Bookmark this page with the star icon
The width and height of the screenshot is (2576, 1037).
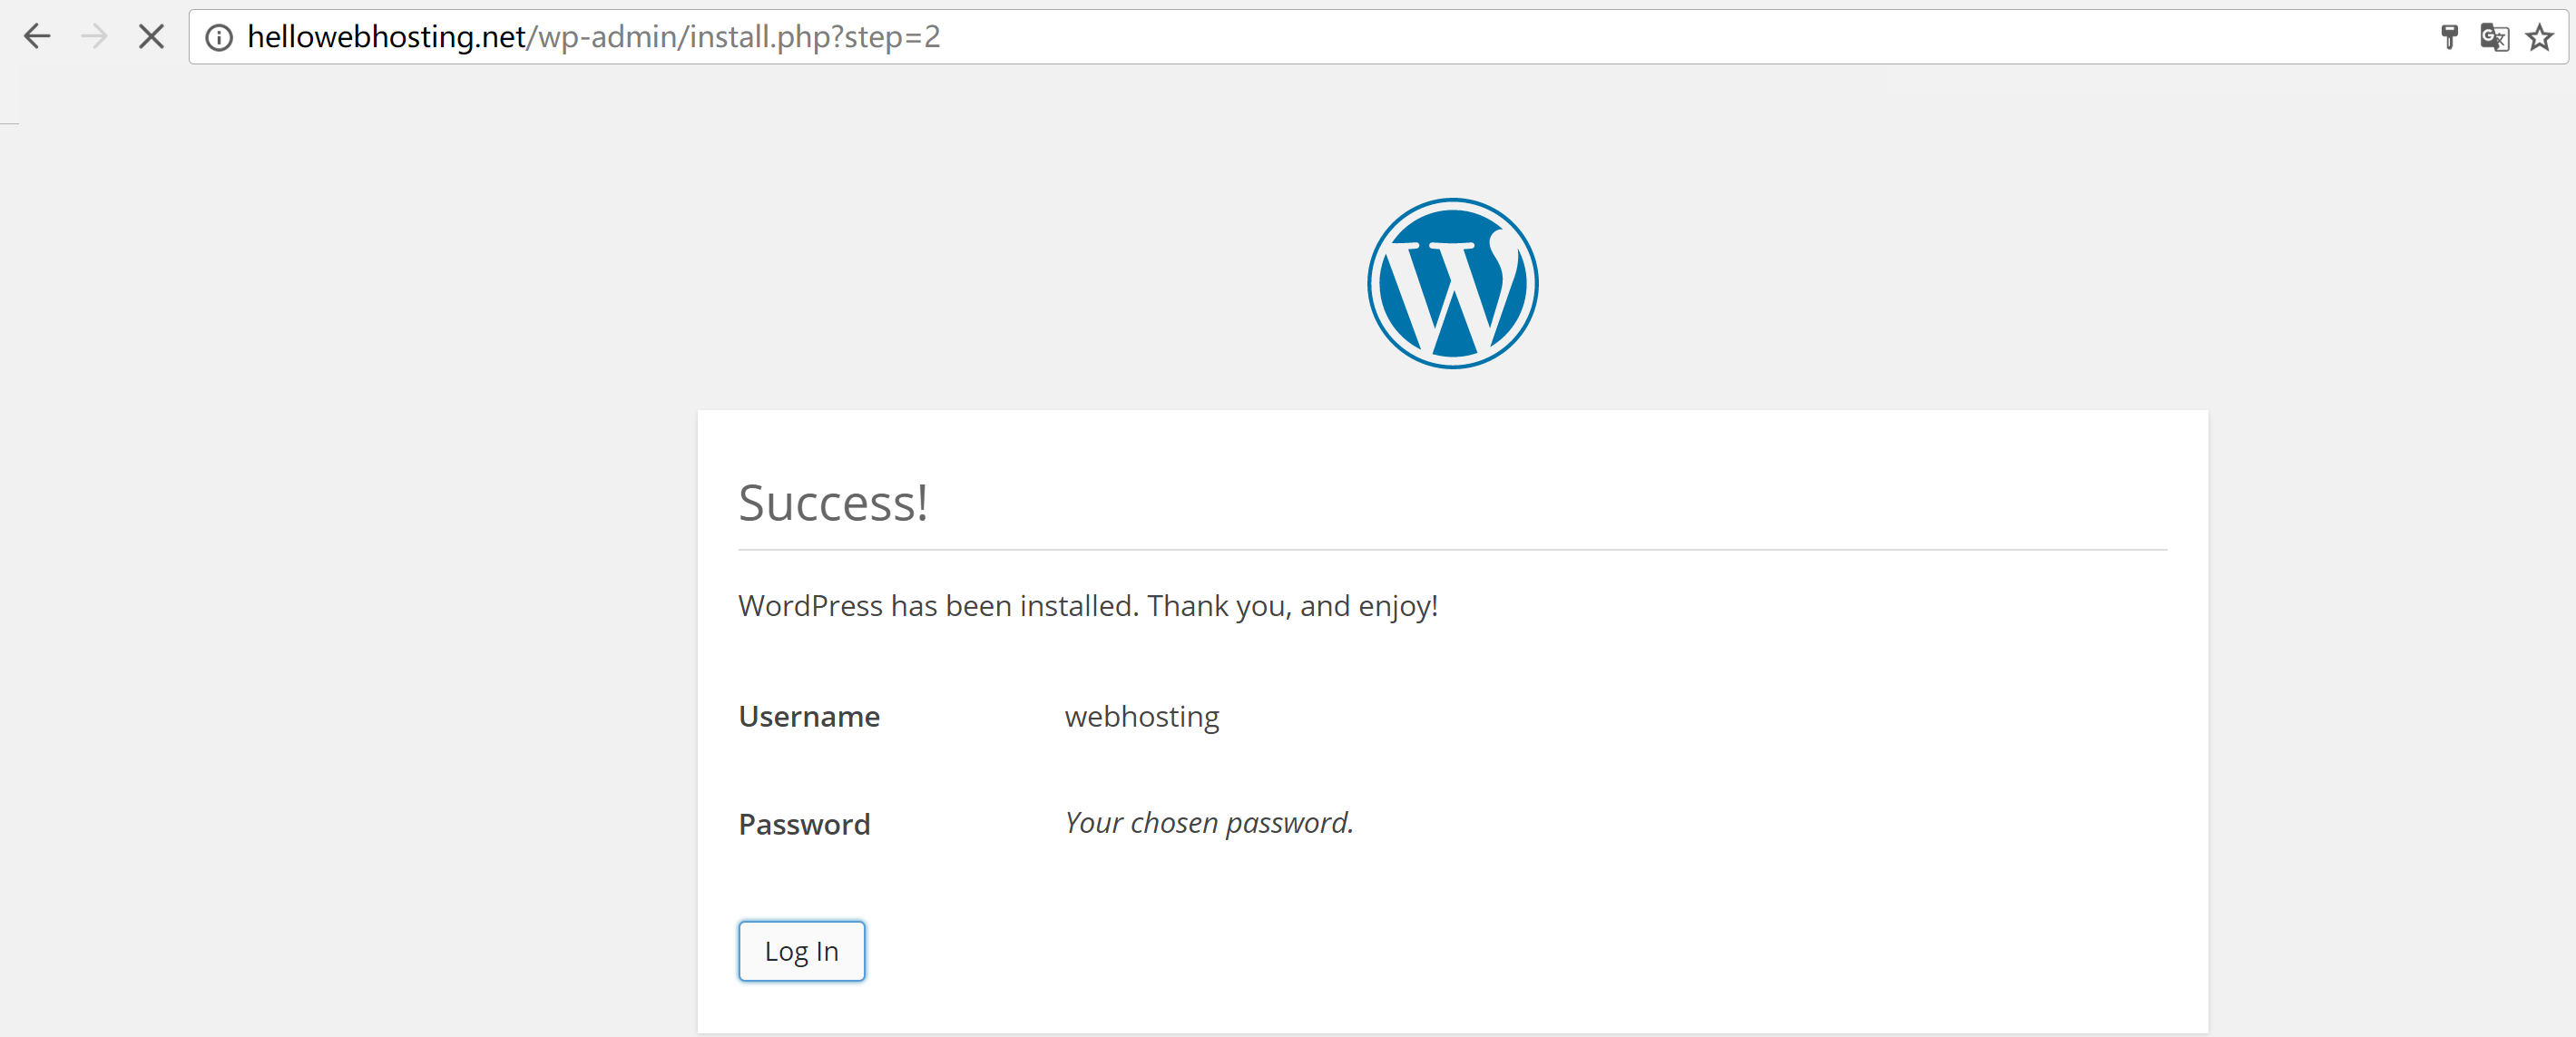[2540, 37]
